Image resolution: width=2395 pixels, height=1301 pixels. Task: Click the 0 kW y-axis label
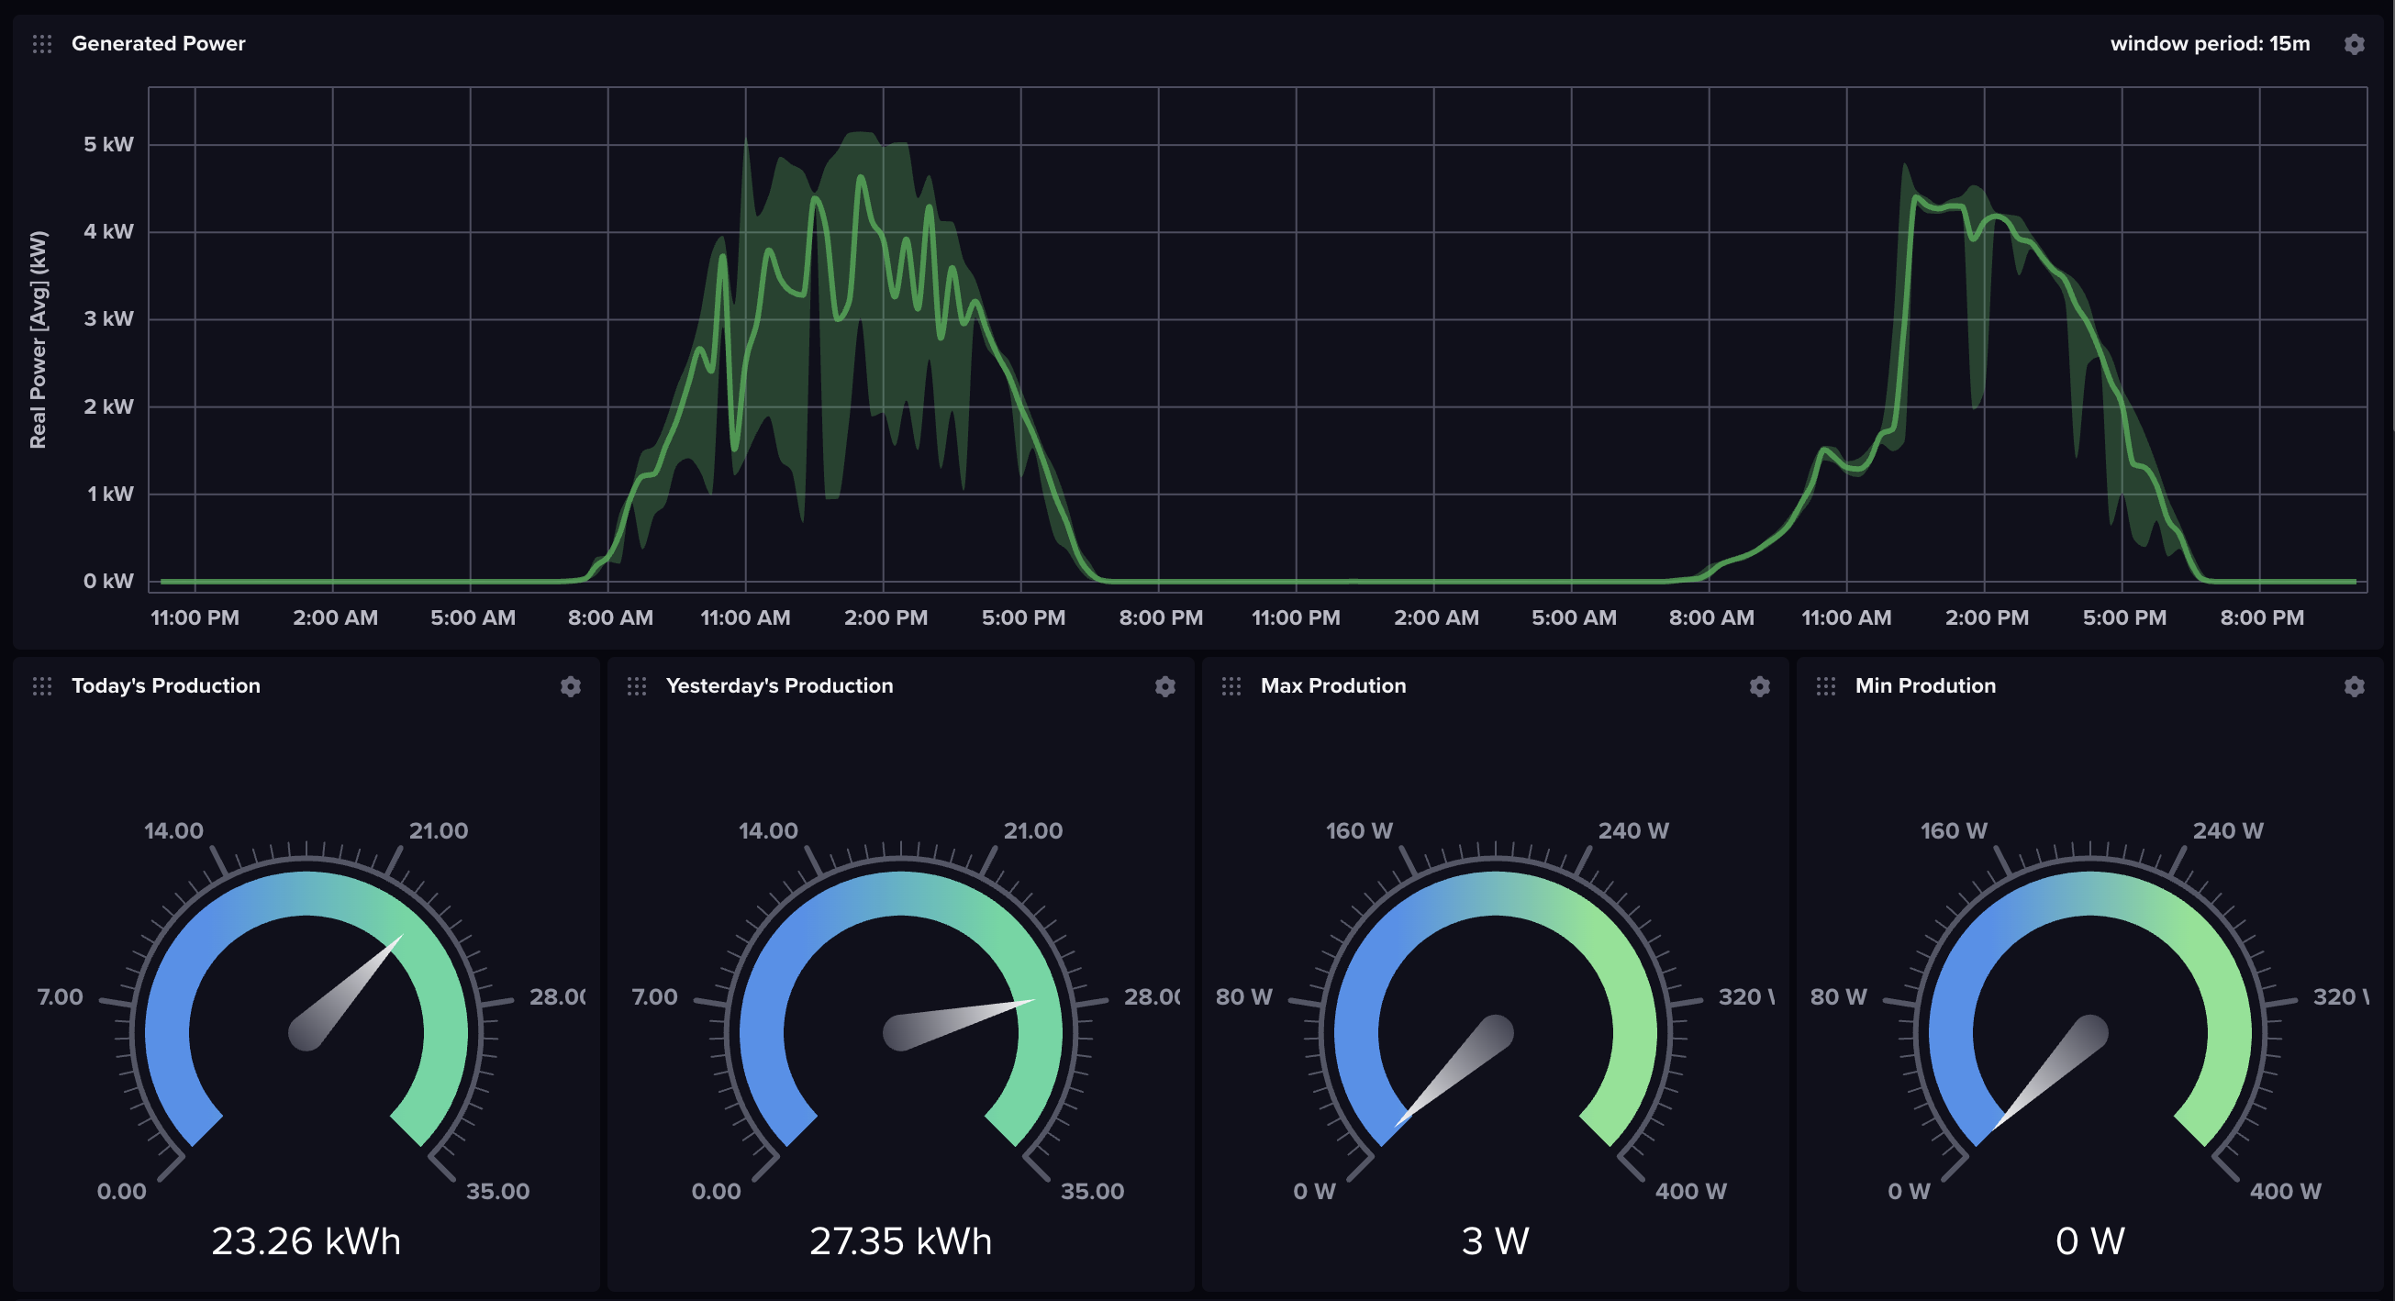(x=109, y=581)
